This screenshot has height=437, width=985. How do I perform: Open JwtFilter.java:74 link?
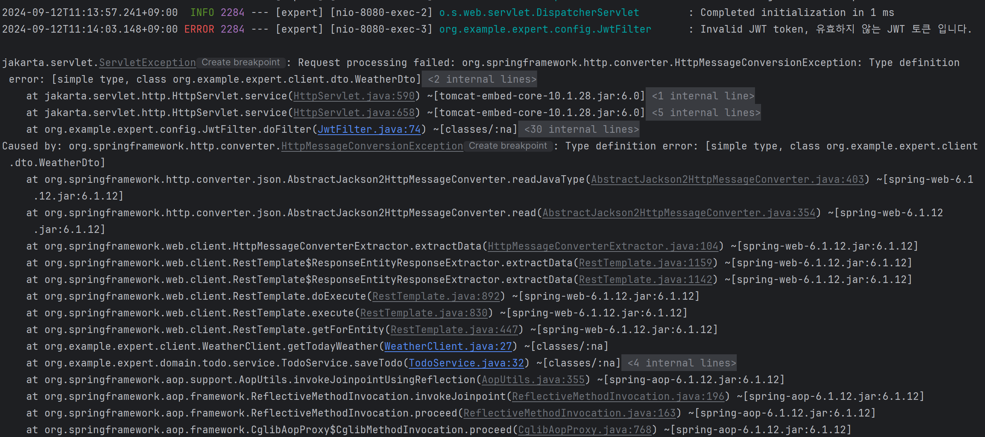point(369,129)
